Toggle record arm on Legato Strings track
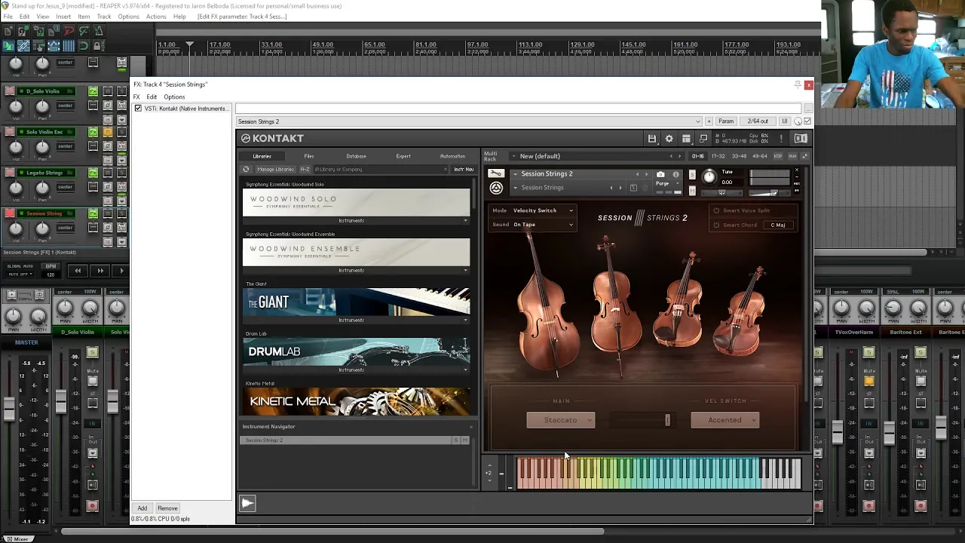The image size is (965, 543). 10,173
